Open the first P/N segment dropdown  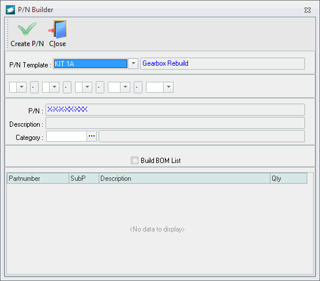point(21,87)
